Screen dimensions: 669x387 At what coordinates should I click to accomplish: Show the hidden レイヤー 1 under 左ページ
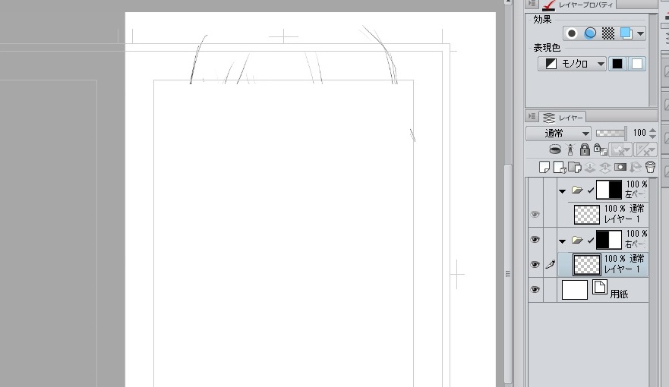535,215
